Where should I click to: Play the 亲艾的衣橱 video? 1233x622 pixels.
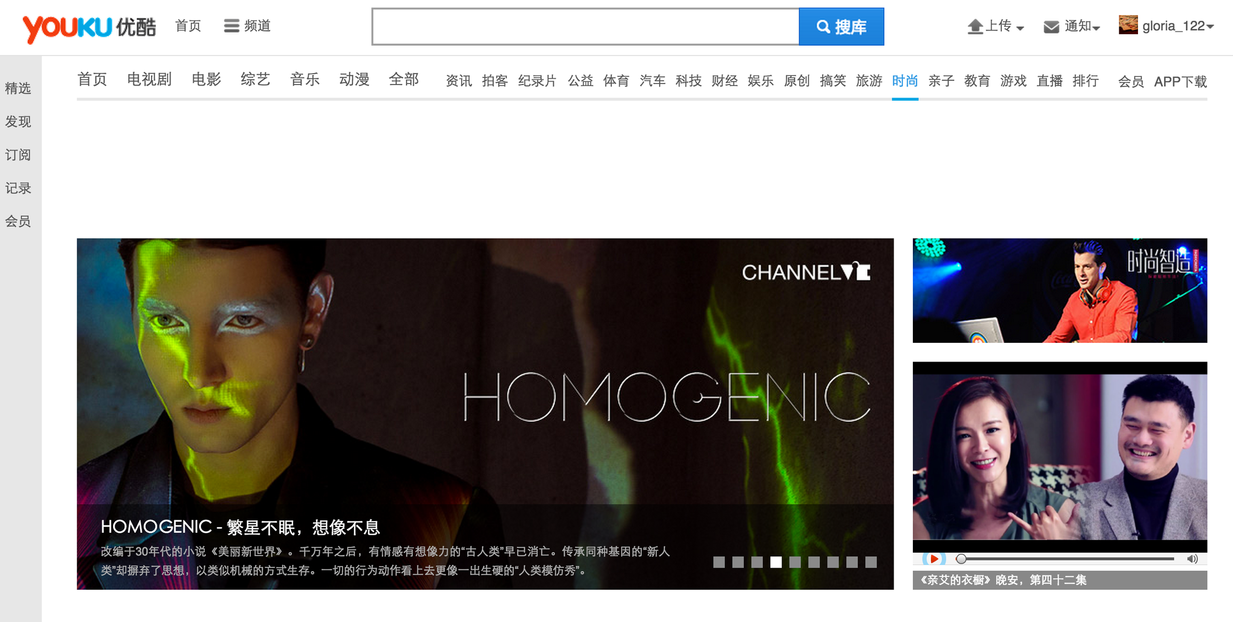[934, 559]
